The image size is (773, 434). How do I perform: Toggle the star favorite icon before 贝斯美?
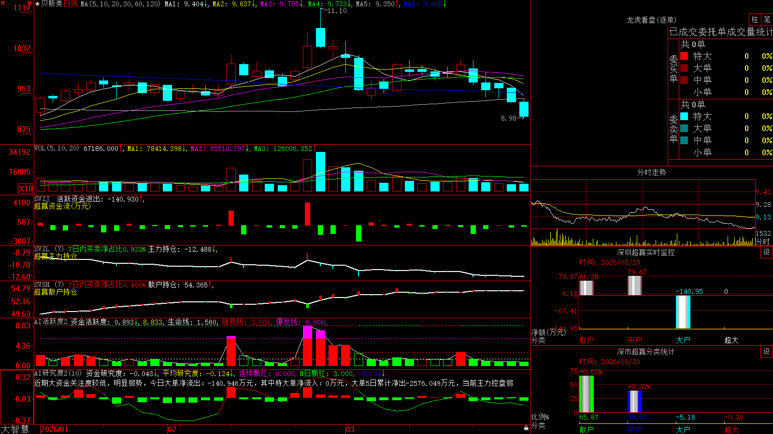pos(37,4)
